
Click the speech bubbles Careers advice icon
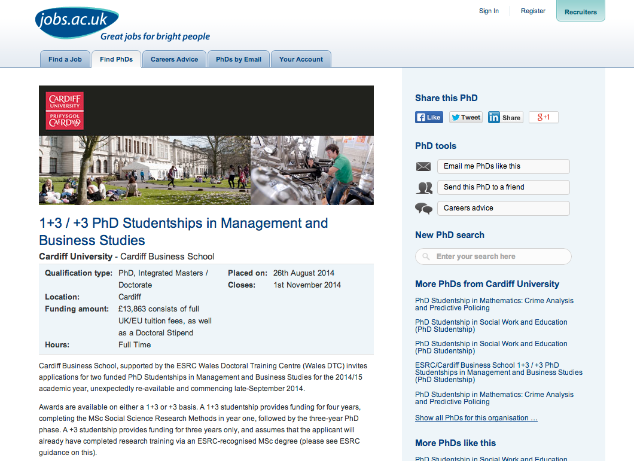coord(423,209)
